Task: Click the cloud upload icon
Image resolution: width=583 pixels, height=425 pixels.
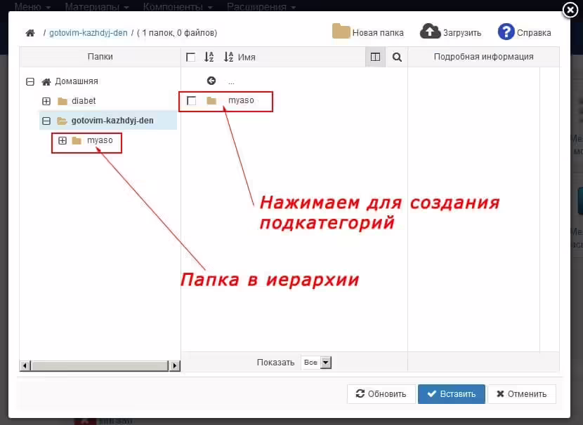Action: pos(430,32)
